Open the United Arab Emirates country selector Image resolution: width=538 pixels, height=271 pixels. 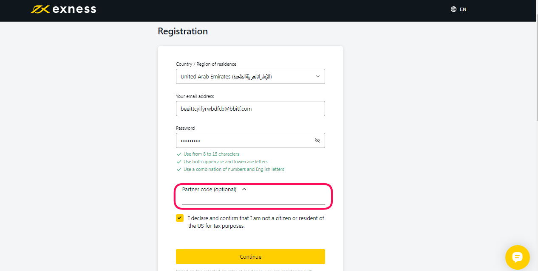coord(250,76)
